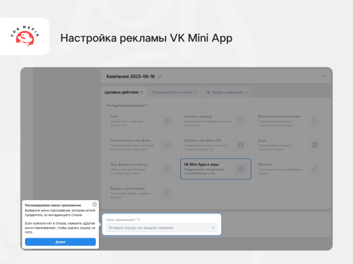Viewport: 353px width, 264px height.
Task: Select the Сайт advertising option
Action: click(x=142, y=121)
